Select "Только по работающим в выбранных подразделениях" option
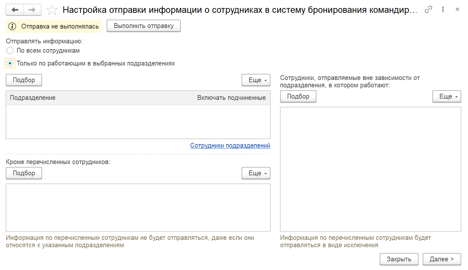468x270 pixels. pyautogui.click(x=10, y=63)
